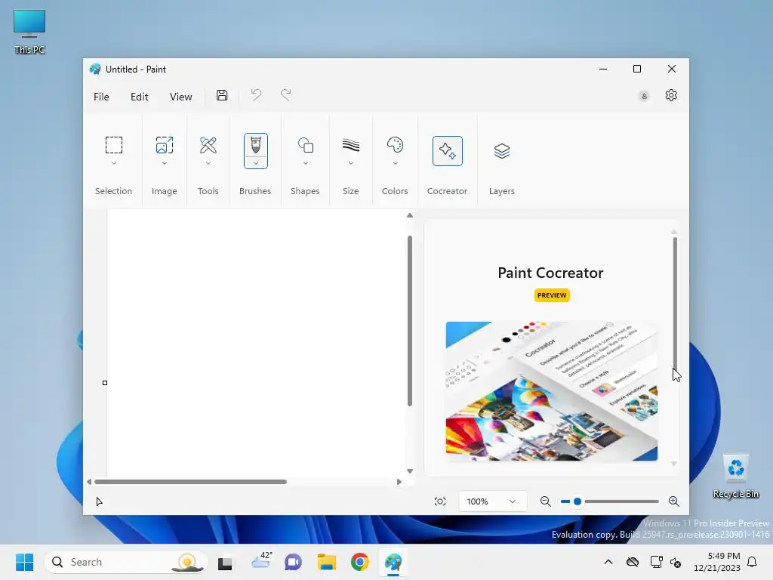Screen dimensions: 773x580
Task: Expand the Selection dropdown chevron
Action: pyautogui.click(x=114, y=163)
